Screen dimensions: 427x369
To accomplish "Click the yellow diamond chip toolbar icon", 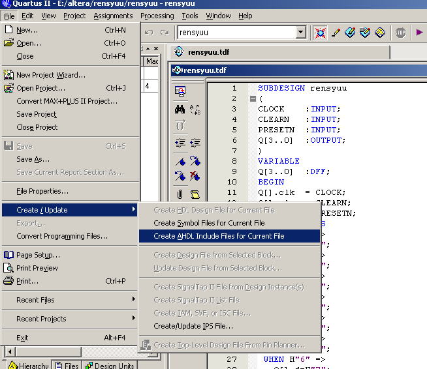I will tap(380, 33).
